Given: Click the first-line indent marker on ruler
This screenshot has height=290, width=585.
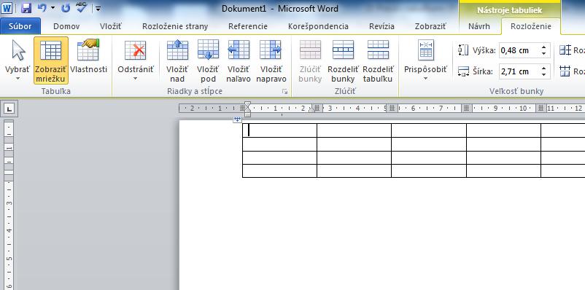Looking at the screenshot, I should click(x=247, y=104).
